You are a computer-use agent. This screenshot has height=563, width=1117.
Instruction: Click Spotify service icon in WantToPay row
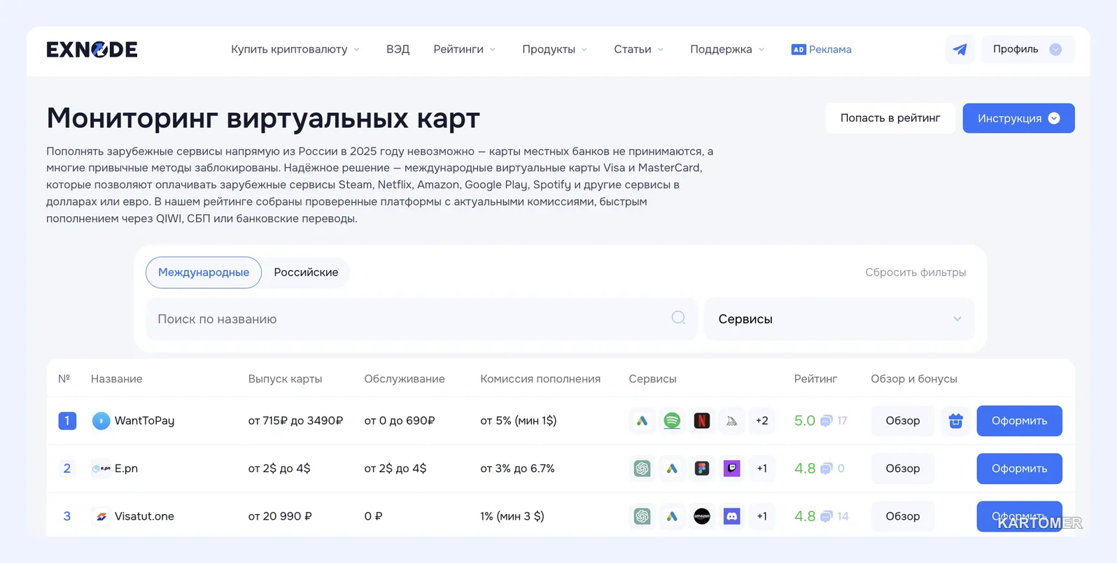click(x=672, y=420)
